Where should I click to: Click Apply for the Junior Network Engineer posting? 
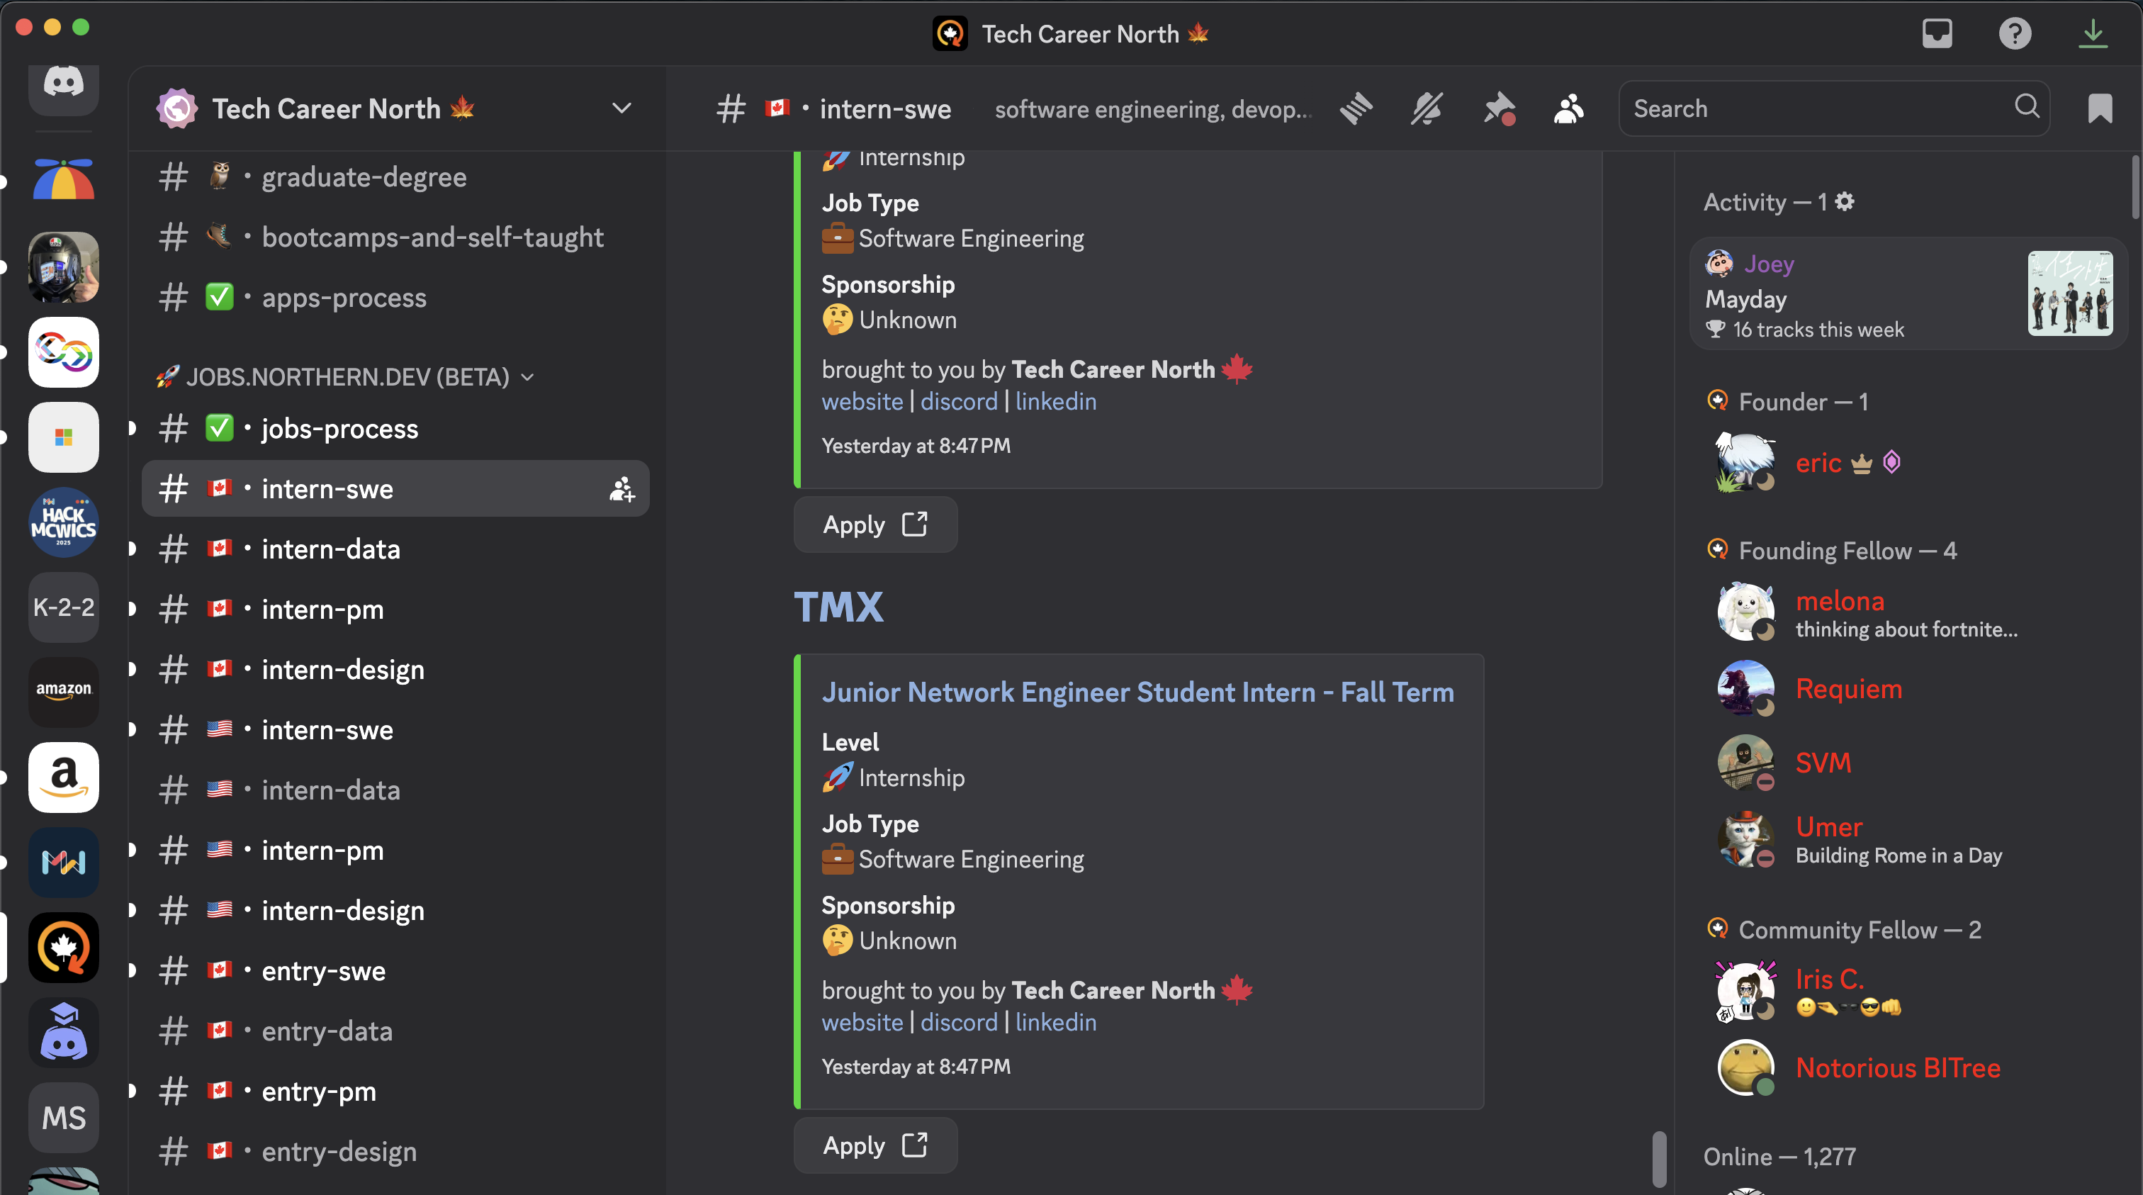(875, 1145)
